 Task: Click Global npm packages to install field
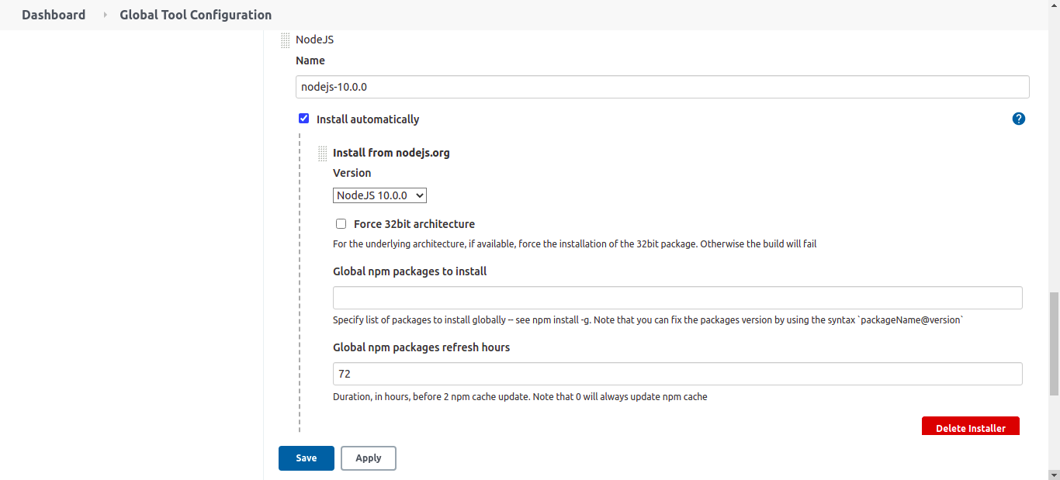coord(677,298)
